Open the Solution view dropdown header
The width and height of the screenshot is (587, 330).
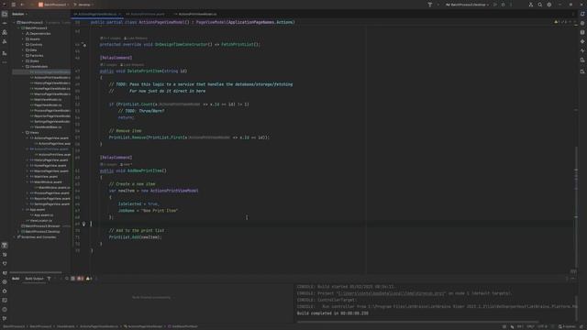click(20, 14)
